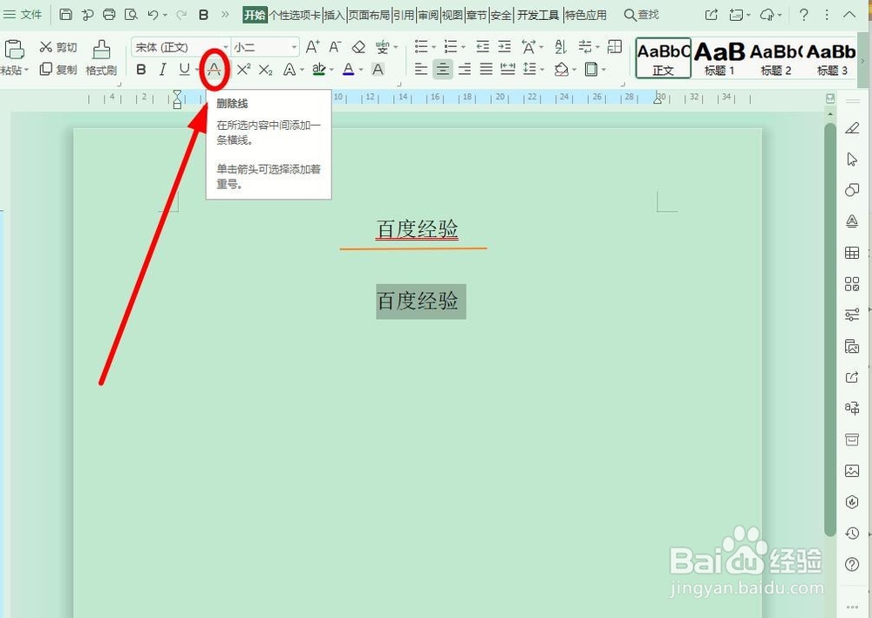Viewport: 872px width, 618px height.
Task: Click the selection pointer icon in sidebar
Action: [x=851, y=160]
